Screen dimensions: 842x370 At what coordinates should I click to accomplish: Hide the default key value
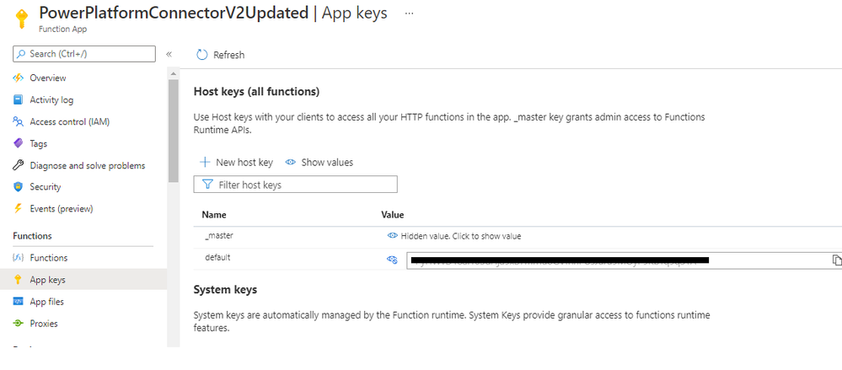tap(392, 260)
